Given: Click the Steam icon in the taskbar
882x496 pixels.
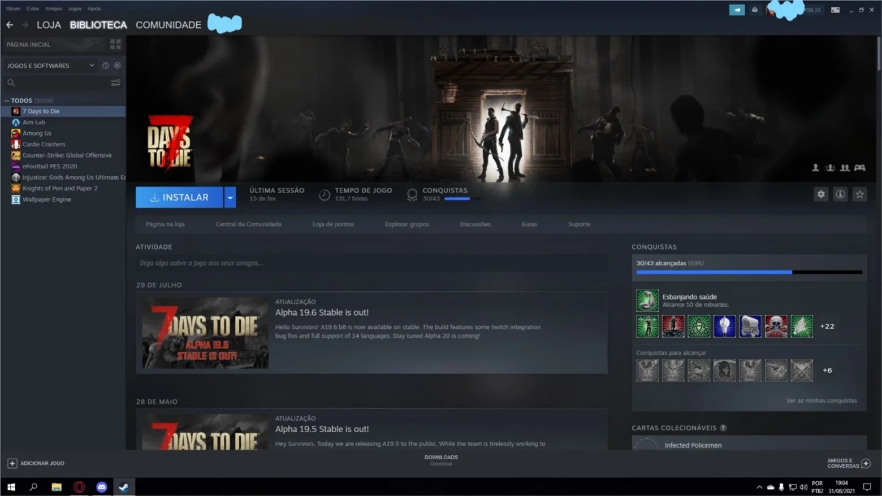Looking at the screenshot, I should point(124,487).
